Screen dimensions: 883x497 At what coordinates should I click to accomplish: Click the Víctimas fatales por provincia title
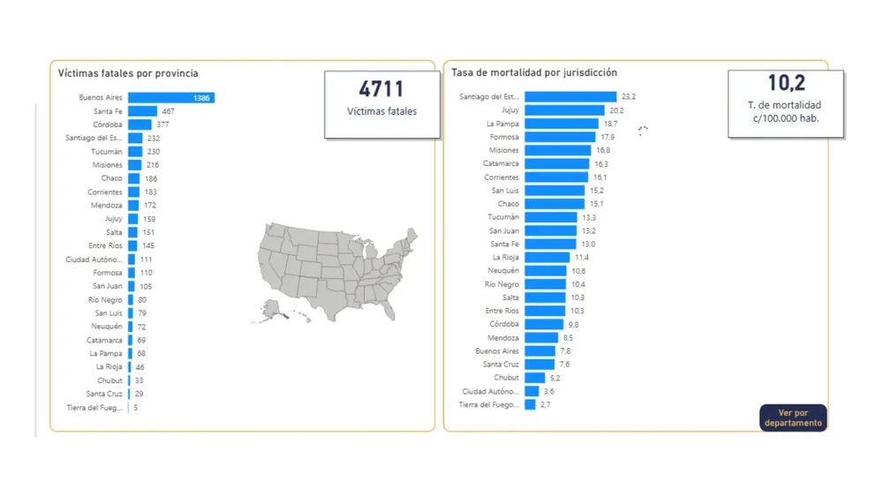128,73
